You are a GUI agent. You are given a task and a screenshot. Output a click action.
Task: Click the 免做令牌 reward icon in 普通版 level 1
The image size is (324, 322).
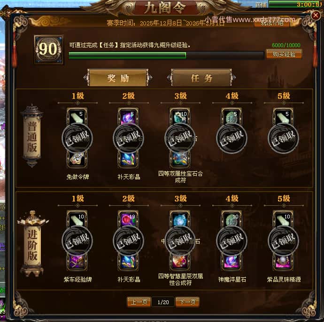[x=77, y=159]
